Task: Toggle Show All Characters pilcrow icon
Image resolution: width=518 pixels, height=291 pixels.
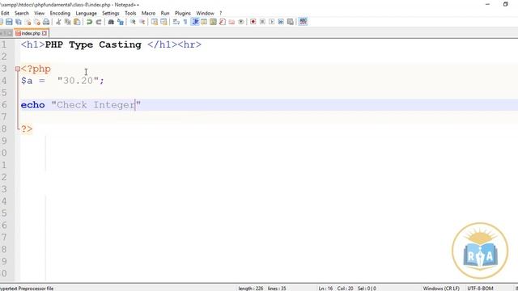Action: (x=185, y=22)
